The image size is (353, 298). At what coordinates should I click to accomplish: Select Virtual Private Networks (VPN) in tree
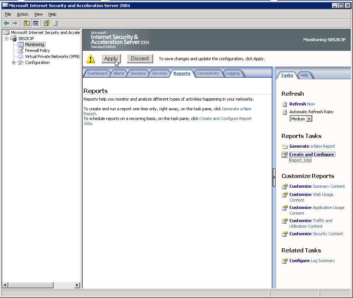52,56
